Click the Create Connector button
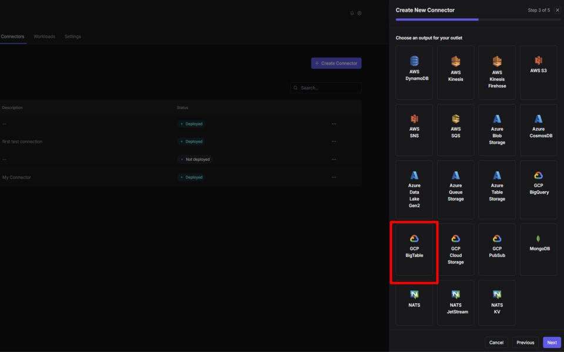 [336, 63]
